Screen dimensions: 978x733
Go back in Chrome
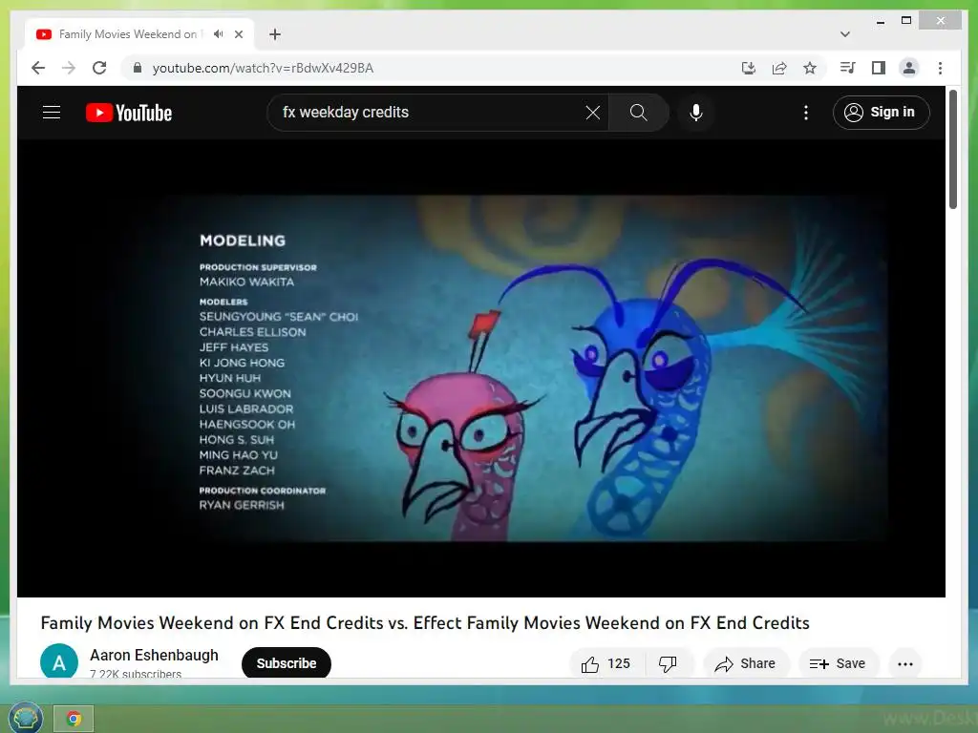click(x=38, y=68)
